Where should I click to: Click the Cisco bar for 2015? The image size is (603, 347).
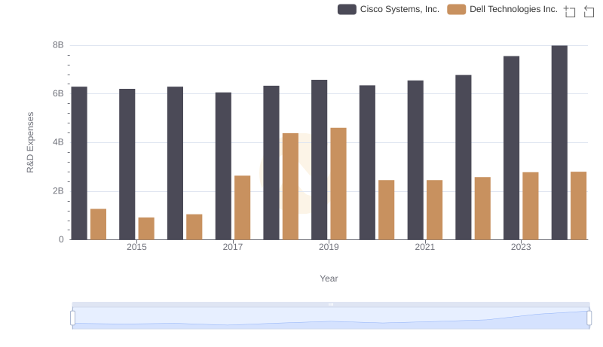127,165
